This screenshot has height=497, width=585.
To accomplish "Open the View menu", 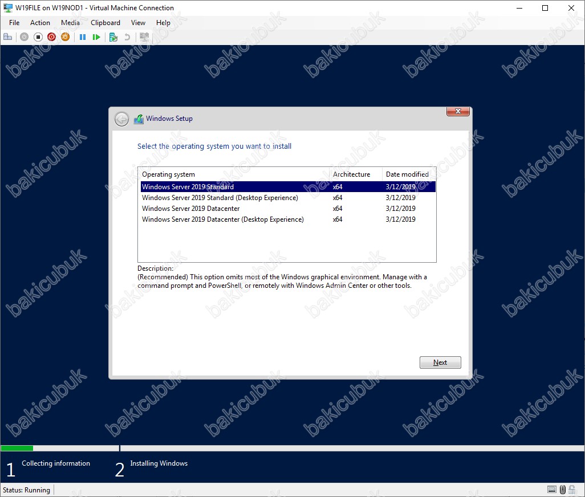I will [138, 23].
